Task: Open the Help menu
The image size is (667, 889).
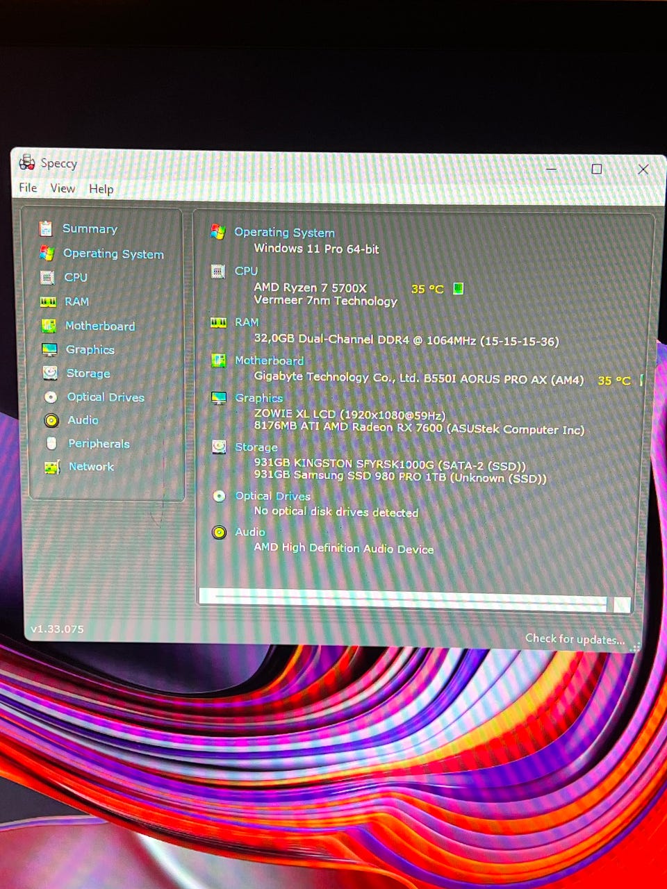Action: point(101,189)
